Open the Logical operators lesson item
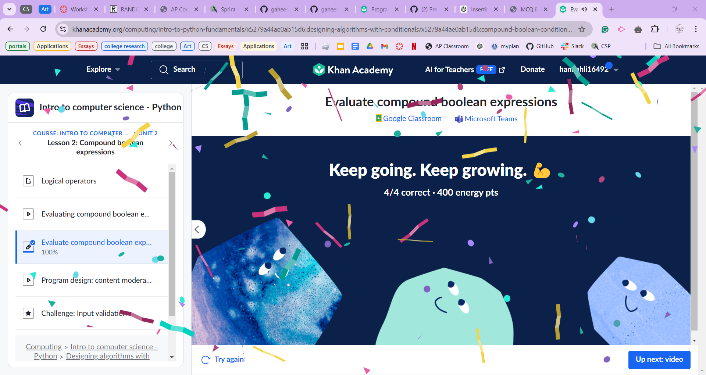Viewport: 706px width, 375px height. [x=92, y=181]
